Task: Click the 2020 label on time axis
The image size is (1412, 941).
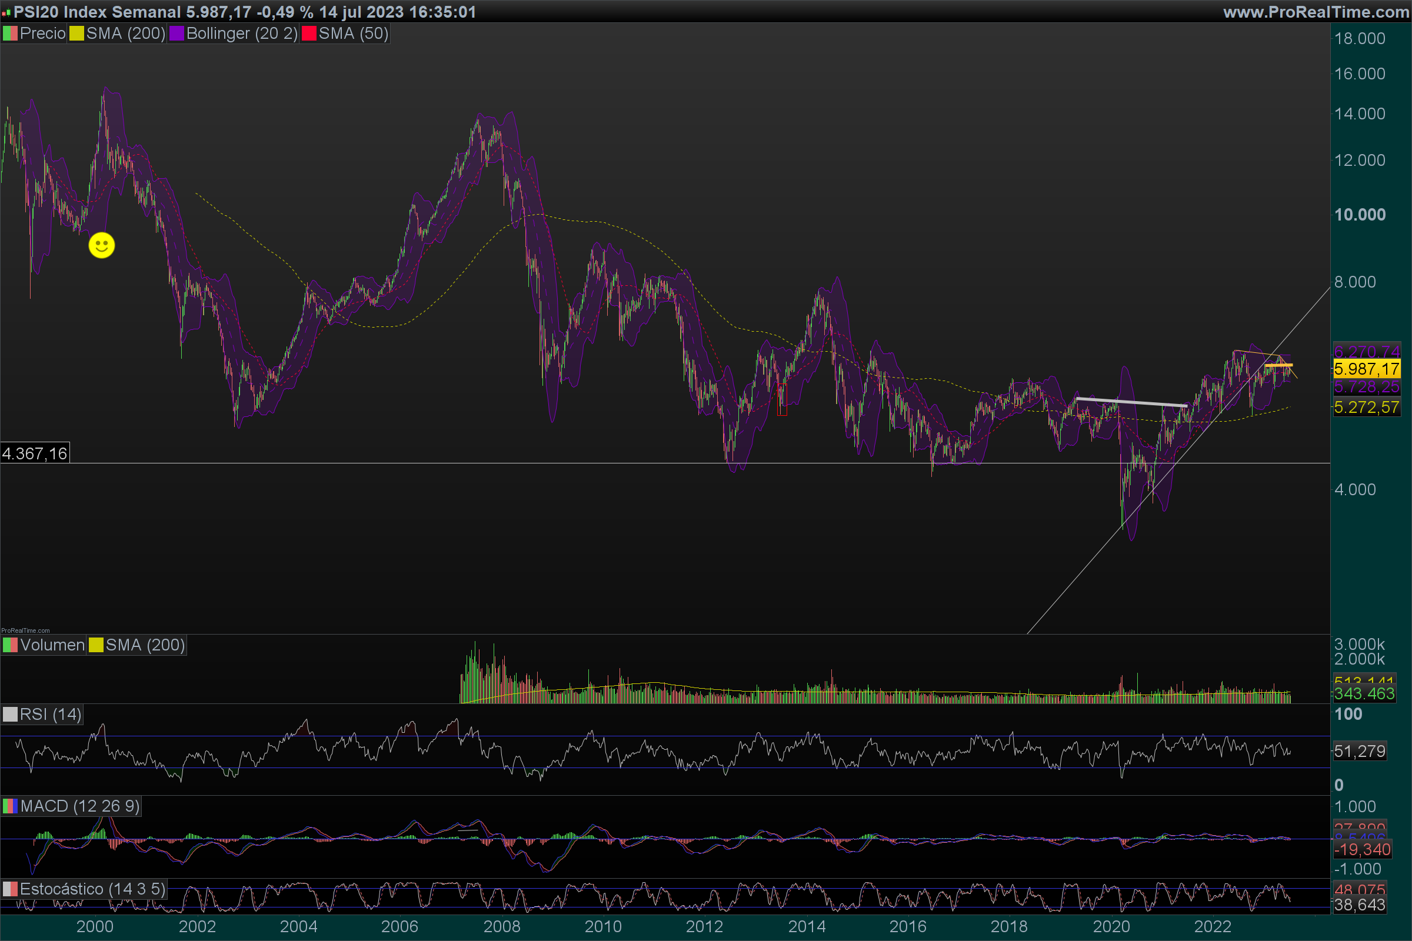Action: tap(1111, 927)
